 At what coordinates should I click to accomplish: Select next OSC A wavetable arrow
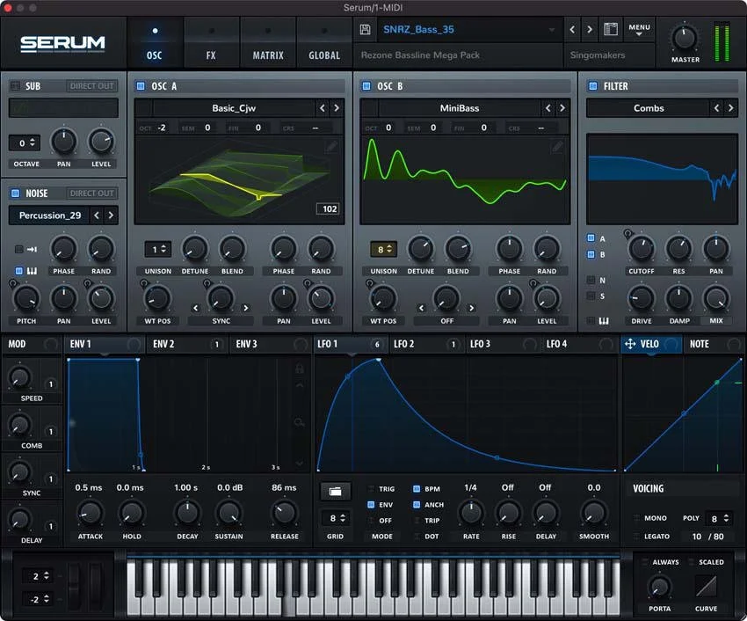coord(337,108)
